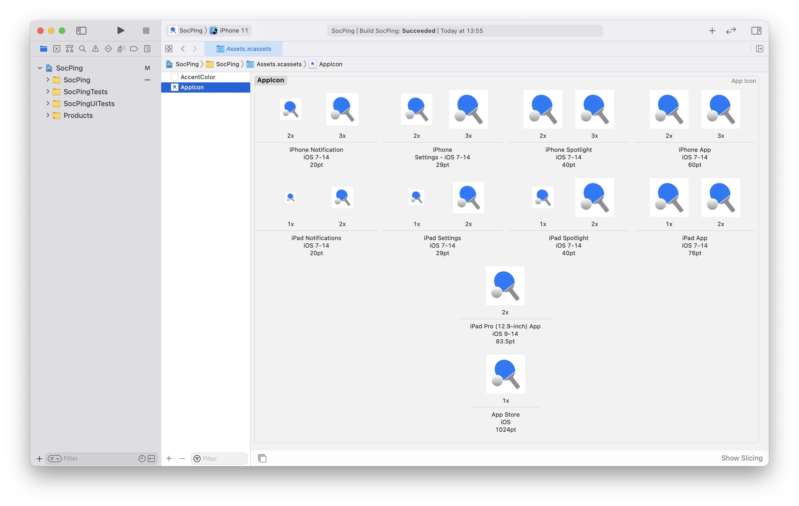
Task: Collapse the SocPing project root
Action: (x=40, y=68)
